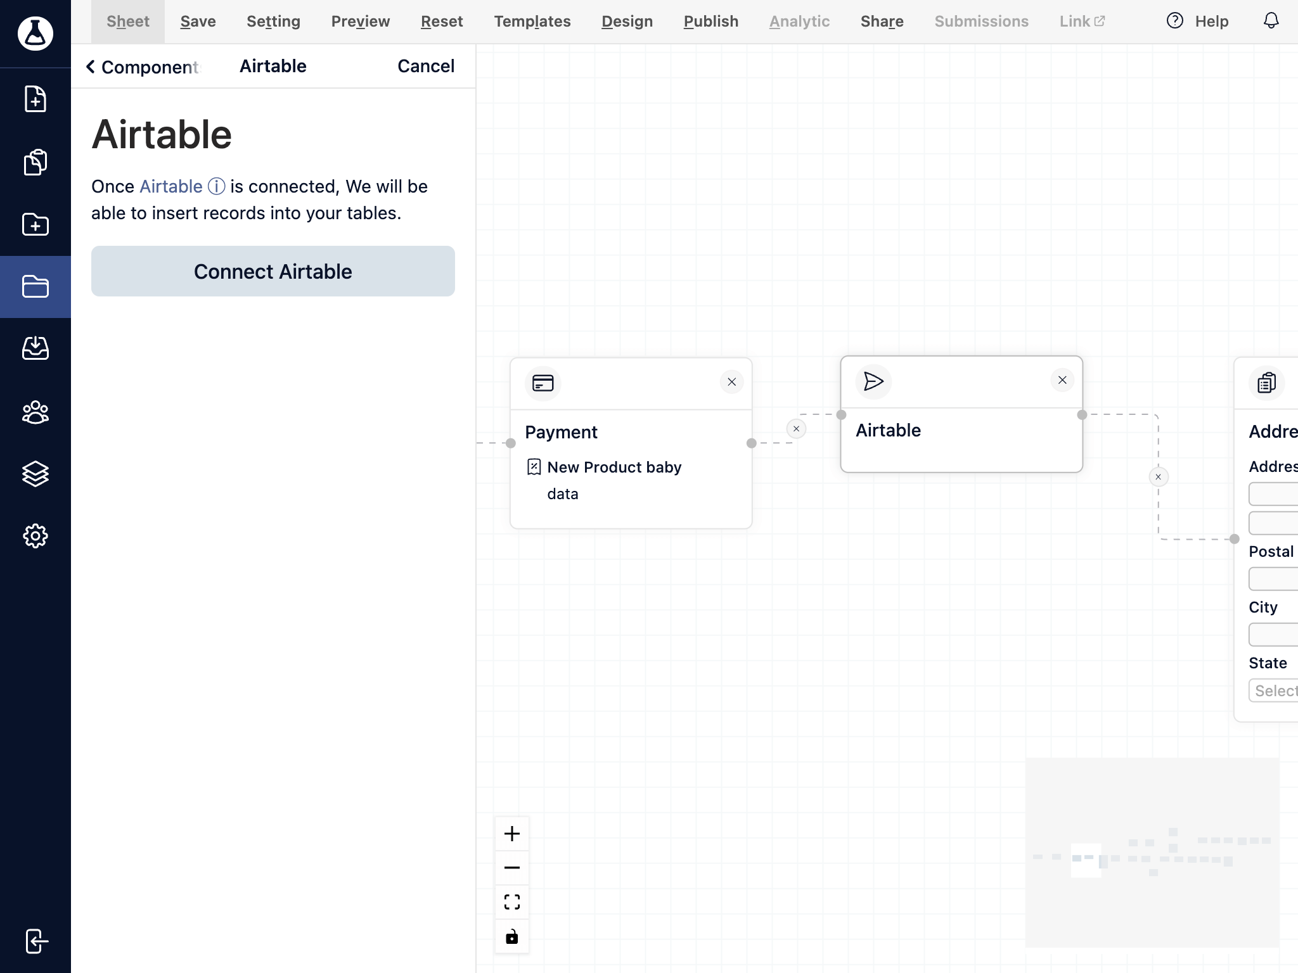Click the Airtable node output connector dot

tap(1082, 415)
